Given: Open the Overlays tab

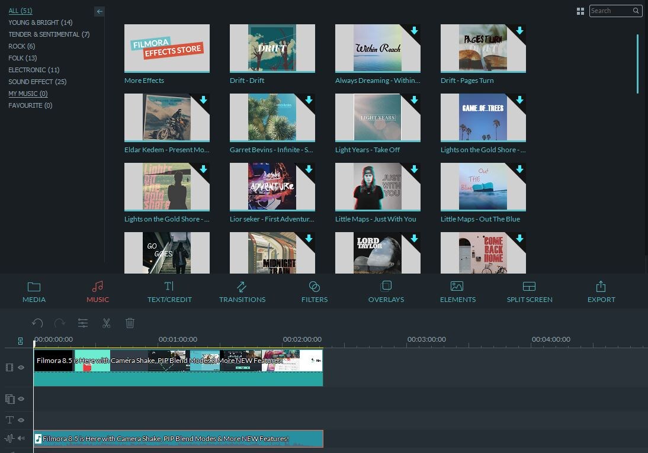Looking at the screenshot, I should [x=386, y=292].
